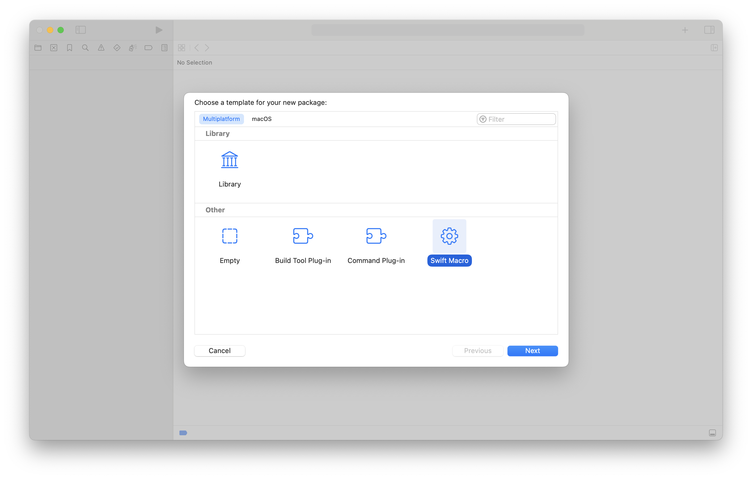
Task: Open the Bookmark navigator
Action: 70,48
